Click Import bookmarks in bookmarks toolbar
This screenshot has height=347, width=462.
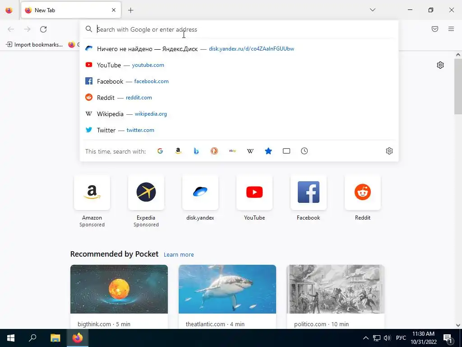(x=34, y=45)
